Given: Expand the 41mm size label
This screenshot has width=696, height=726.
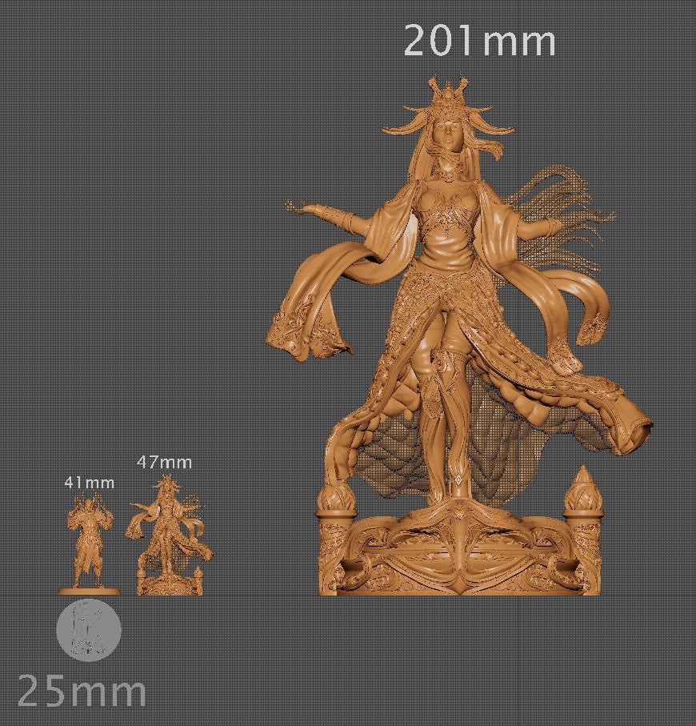Looking at the screenshot, I should coord(90,483).
